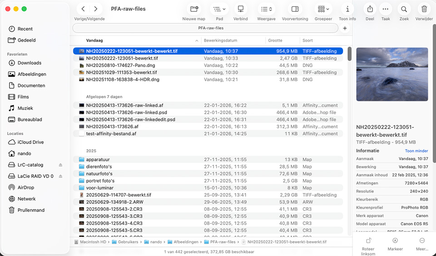Click the Nieuwe map folder icon
The height and width of the screenshot is (256, 436).
[x=194, y=9]
